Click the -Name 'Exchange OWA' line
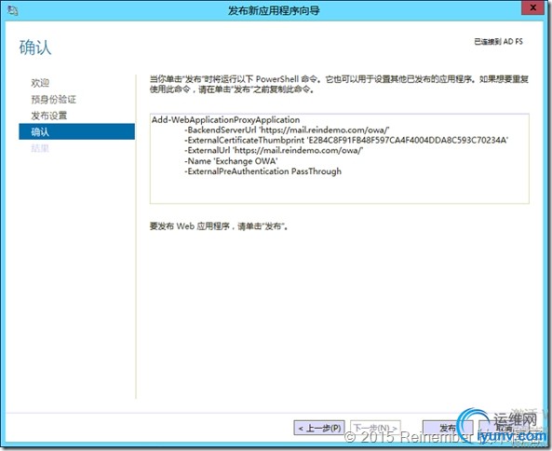Viewport: 552px width, 451px height. 231,161
